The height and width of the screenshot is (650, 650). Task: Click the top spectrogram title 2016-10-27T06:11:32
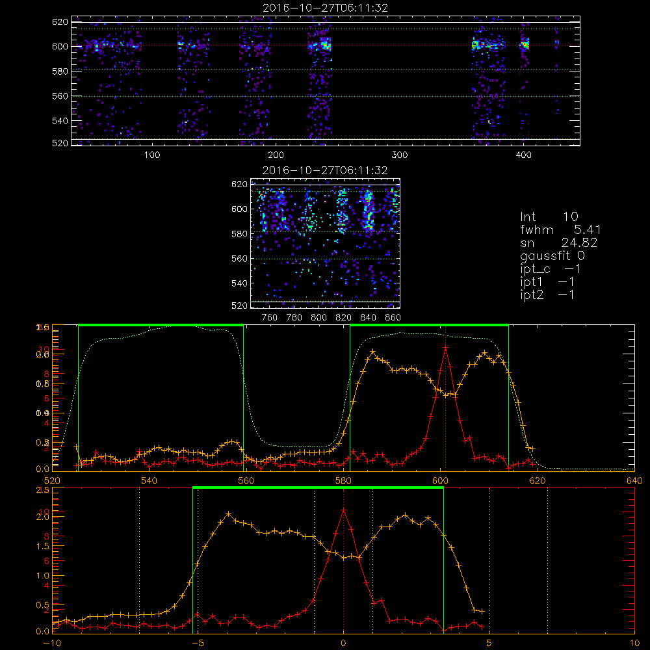pos(326,7)
